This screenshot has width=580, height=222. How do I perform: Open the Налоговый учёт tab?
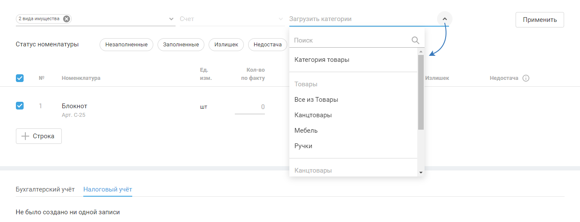[108, 189]
